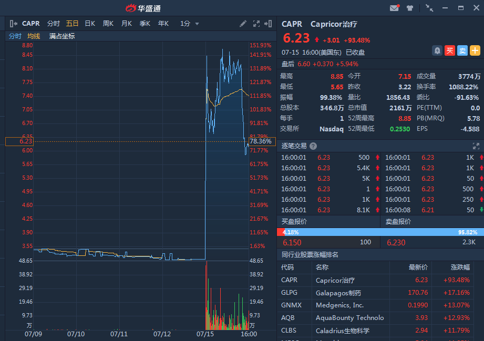Viewport: 484px width, 341px height.
Task: Sort by 代码 column header
Action: coord(287,267)
